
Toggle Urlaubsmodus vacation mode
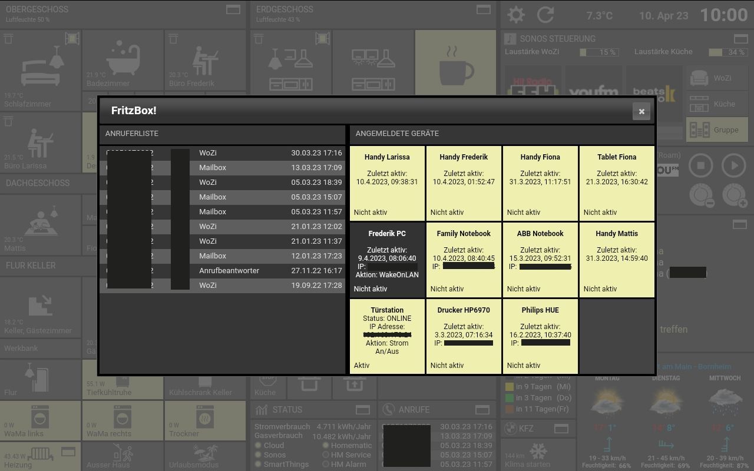pos(205,456)
